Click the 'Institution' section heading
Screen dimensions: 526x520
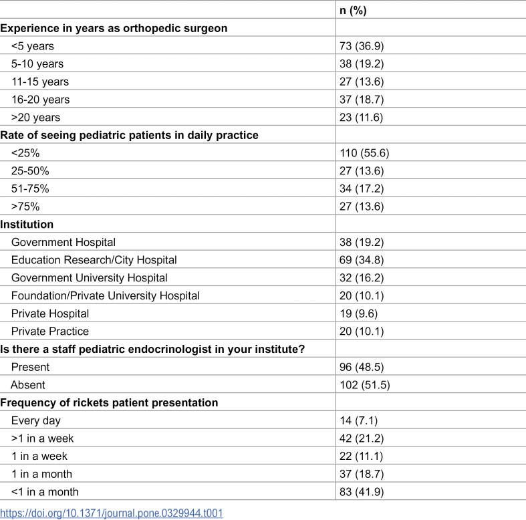(27, 224)
